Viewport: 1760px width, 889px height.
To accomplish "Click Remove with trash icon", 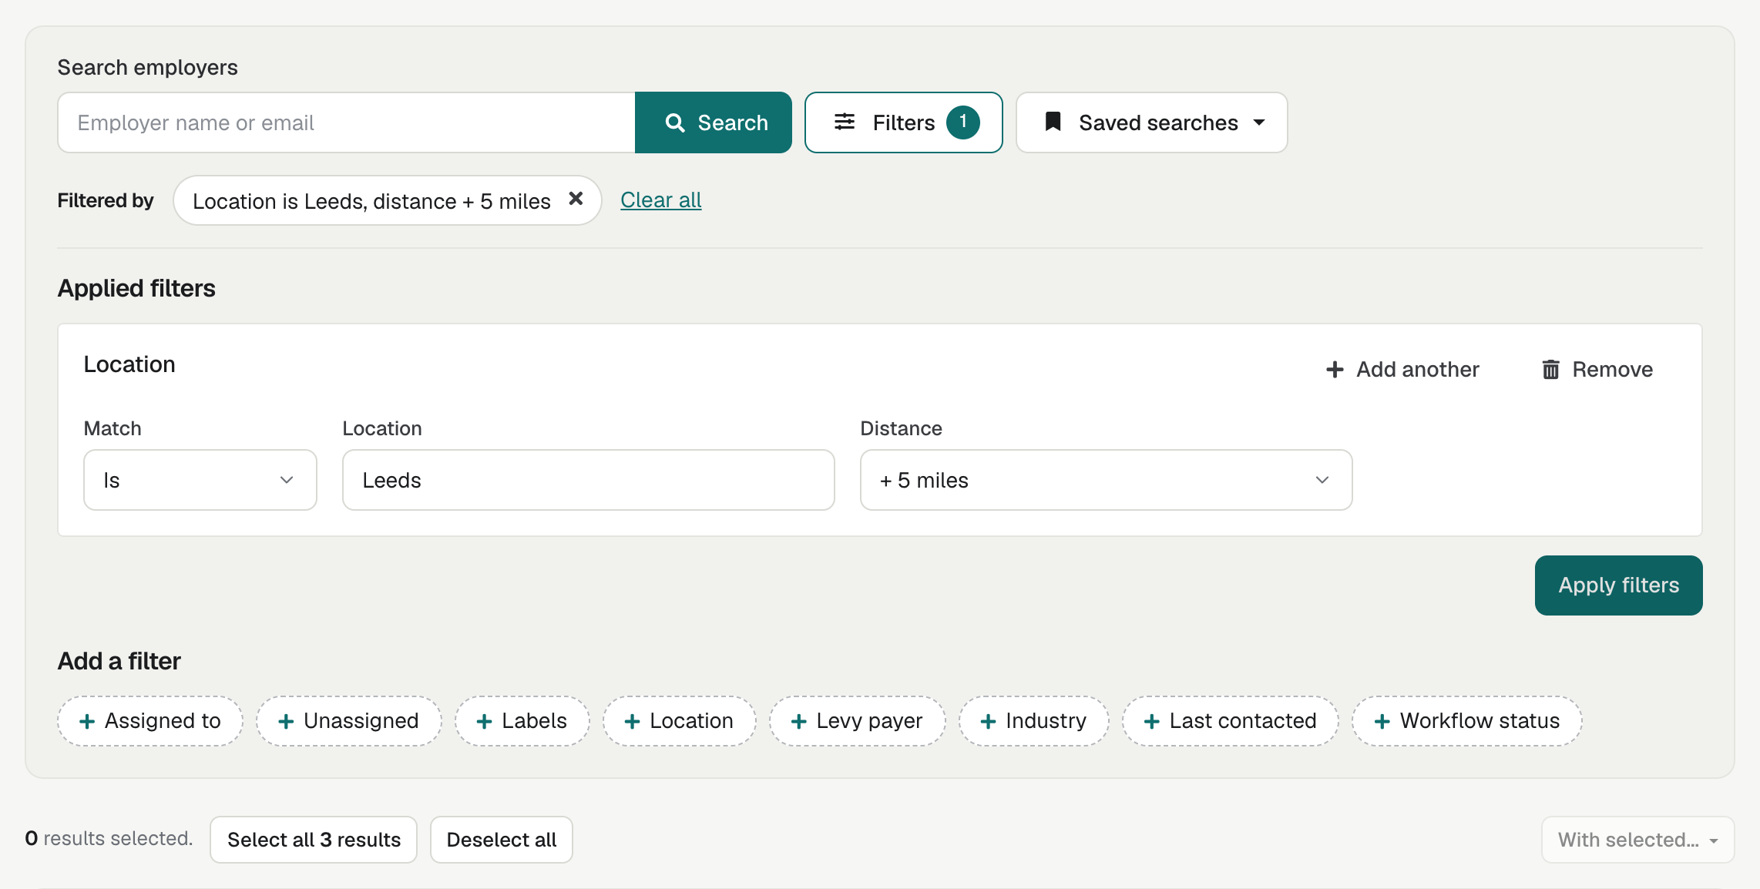I will coord(1597,370).
